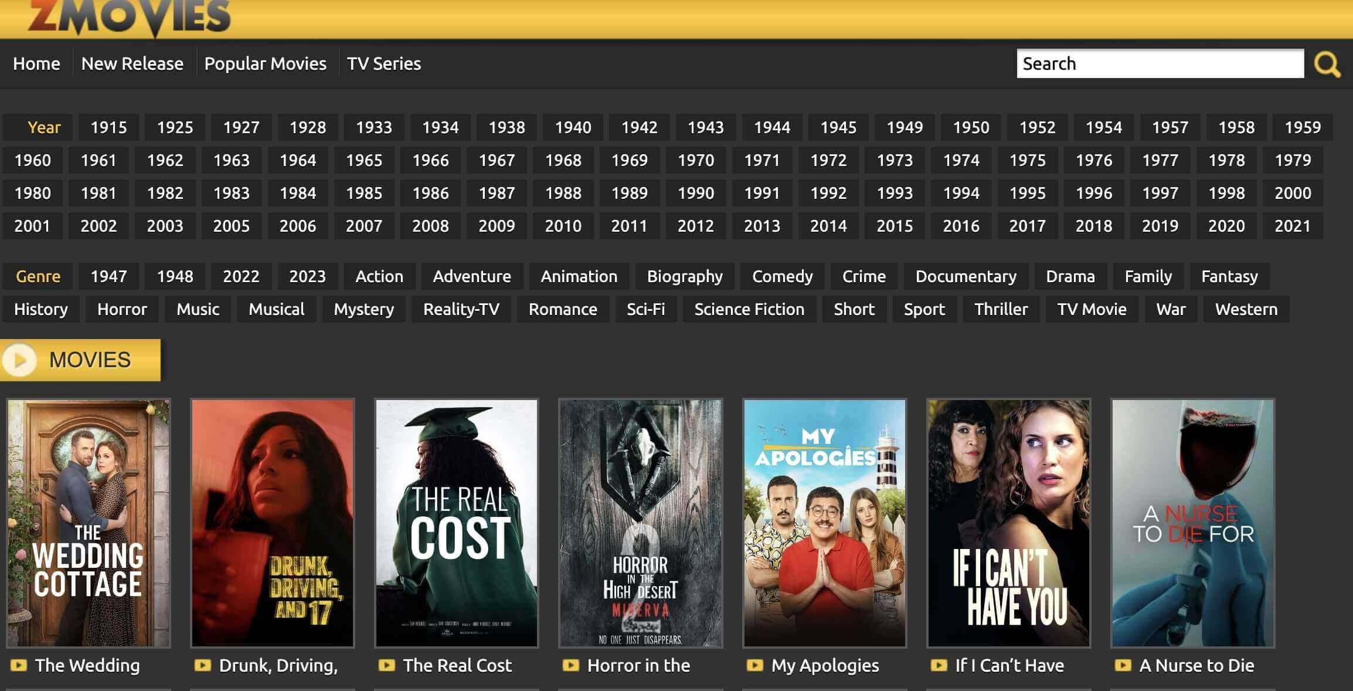The width and height of the screenshot is (1353, 691).
Task: Open the New Release menu
Action: pyautogui.click(x=132, y=63)
